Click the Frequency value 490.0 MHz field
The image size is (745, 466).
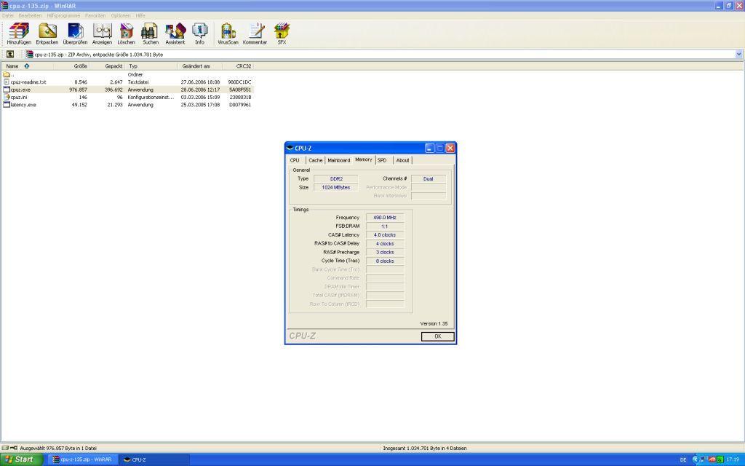click(385, 217)
